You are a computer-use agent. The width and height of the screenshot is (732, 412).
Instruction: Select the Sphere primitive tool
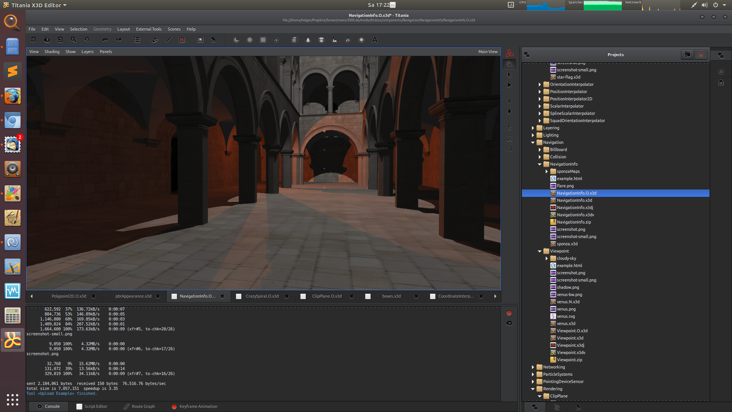pos(361,40)
